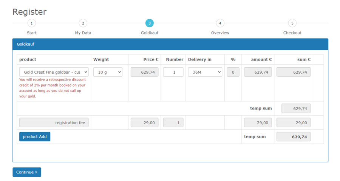This screenshot has height=181, width=340.
Task: Select the % discount field showing 0
Action: pos(233,72)
